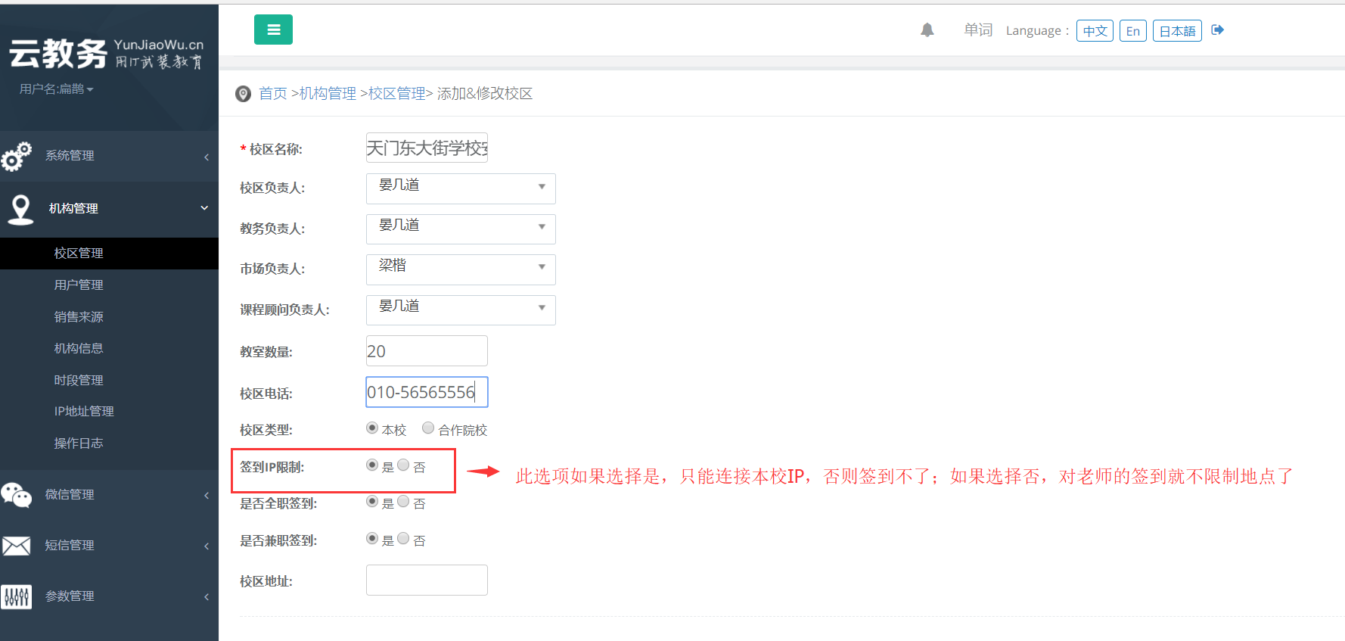Open the 校区负责人 dropdown
The width and height of the screenshot is (1345, 641).
(461, 188)
